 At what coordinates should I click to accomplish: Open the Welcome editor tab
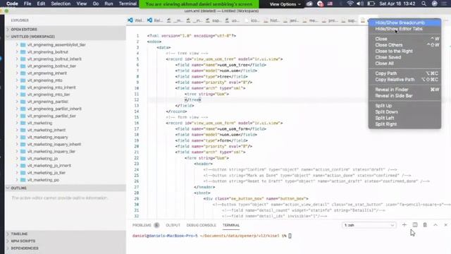pyautogui.click(x=136, y=20)
